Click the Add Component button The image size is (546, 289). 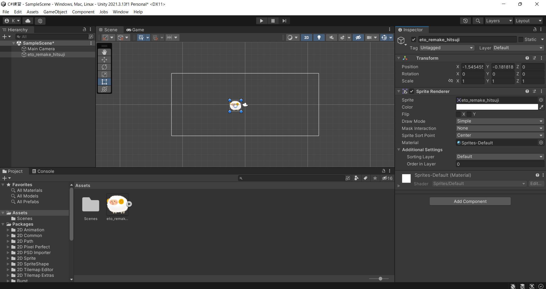[x=470, y=201]
